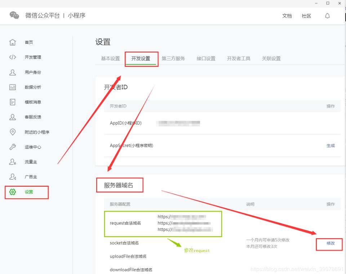The width and height of the screenshot is (346, 274).
Task: Click 修改 to edit server domains
Action: tap(331, 243)
